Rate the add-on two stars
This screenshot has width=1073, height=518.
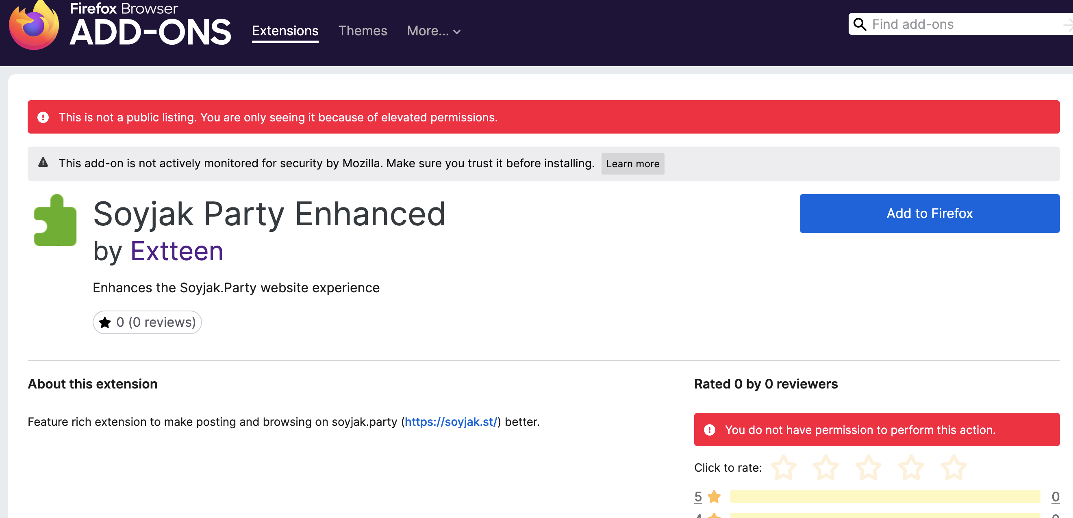pyautogui.click(x=826, y=467)
